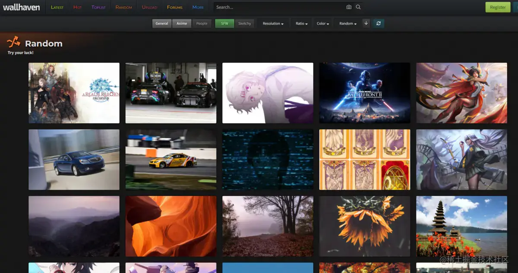Open the silver-haired anime girl sword wallpaper
Screen dimensions: 518x273
pos(461,160)
